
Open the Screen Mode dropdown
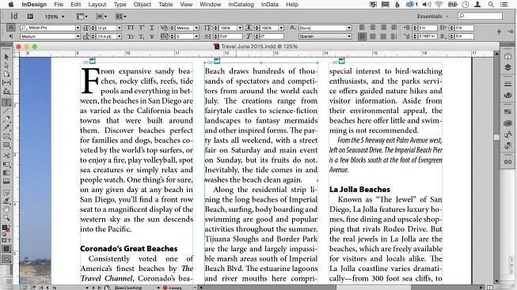(101, 16)
